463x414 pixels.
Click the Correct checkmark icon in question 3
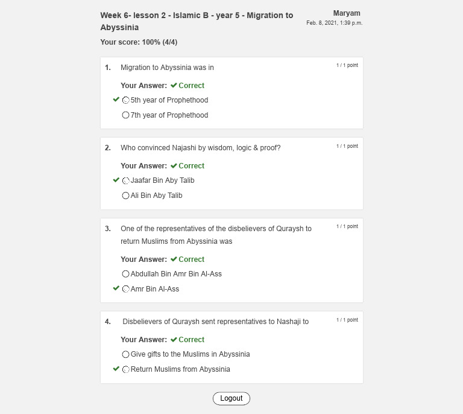point(174,260)
